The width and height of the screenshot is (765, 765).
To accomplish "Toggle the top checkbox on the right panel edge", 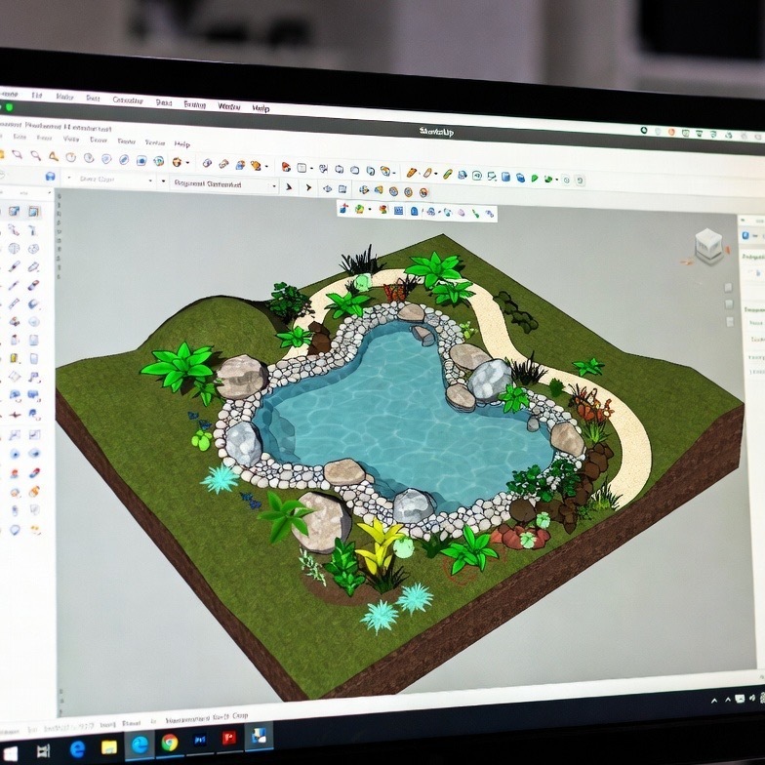I will (728, 287).
